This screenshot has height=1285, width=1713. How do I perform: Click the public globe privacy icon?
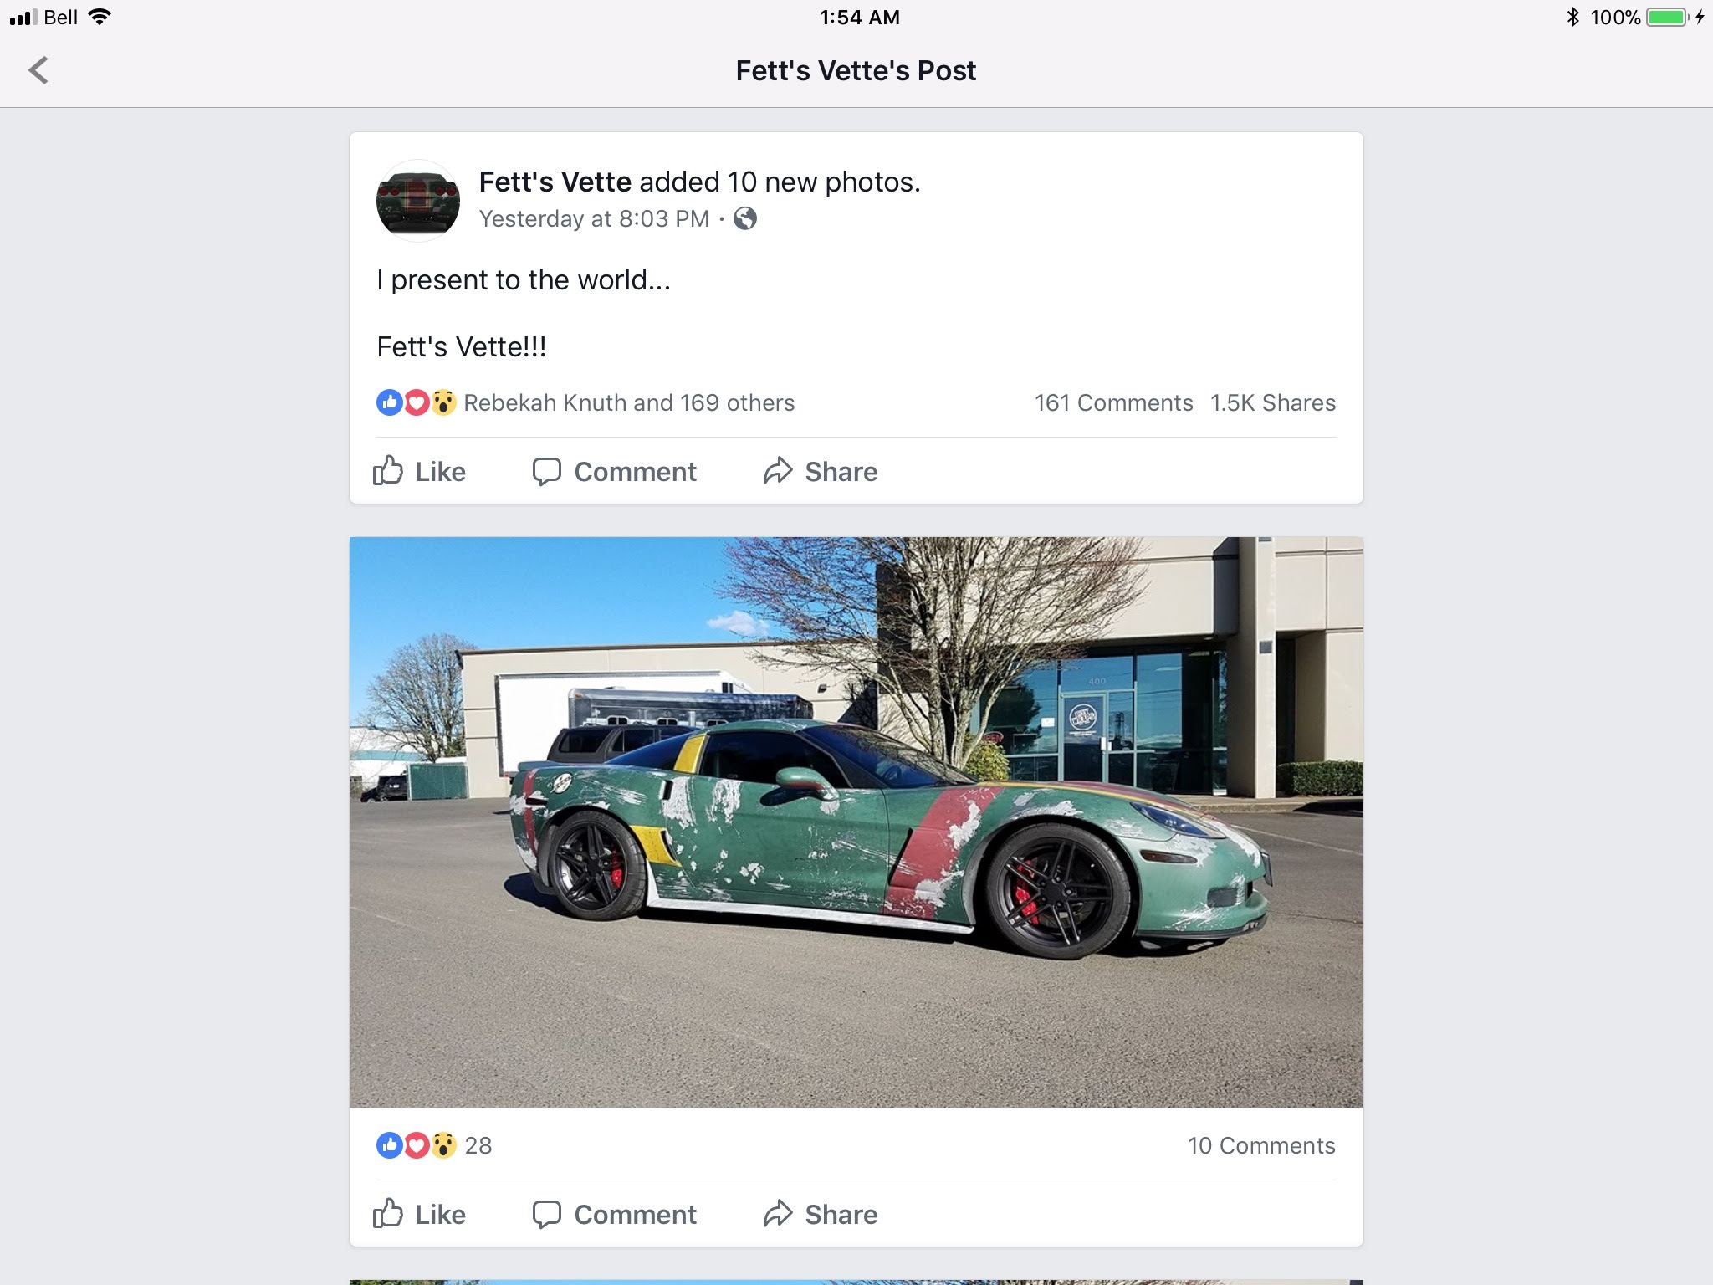click(745, 219)
